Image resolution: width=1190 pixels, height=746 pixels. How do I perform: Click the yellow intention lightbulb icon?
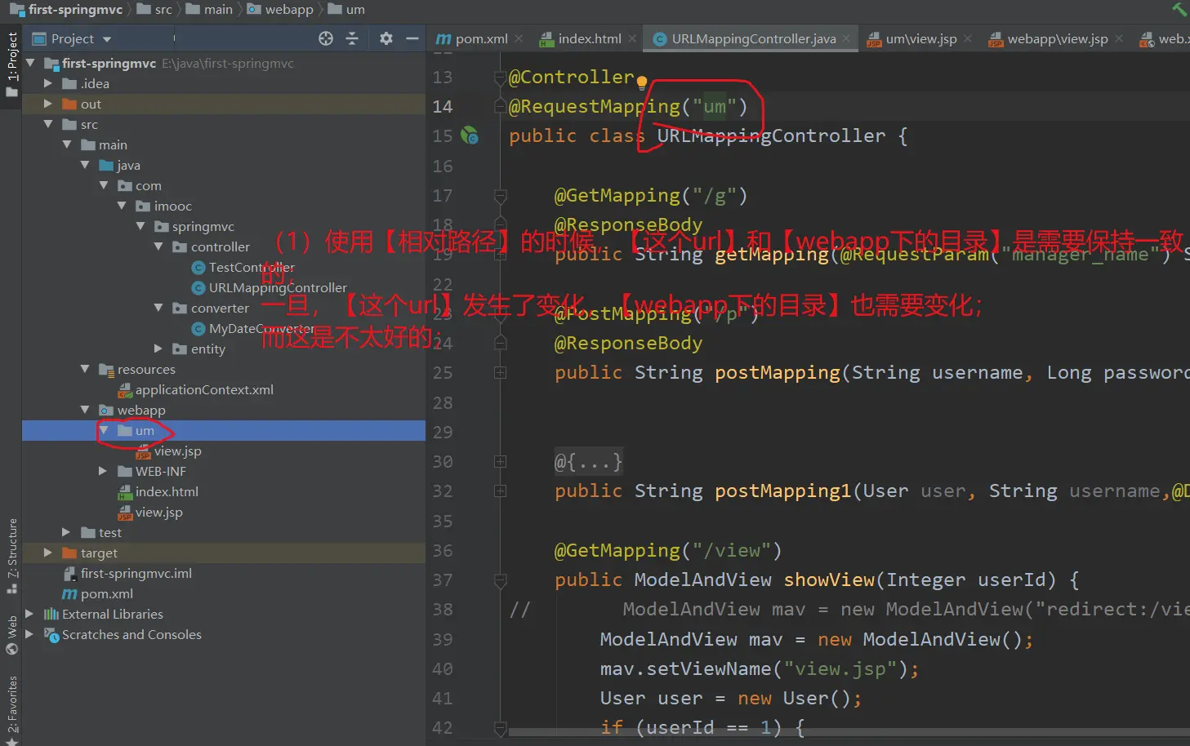[x=642, y=82]
